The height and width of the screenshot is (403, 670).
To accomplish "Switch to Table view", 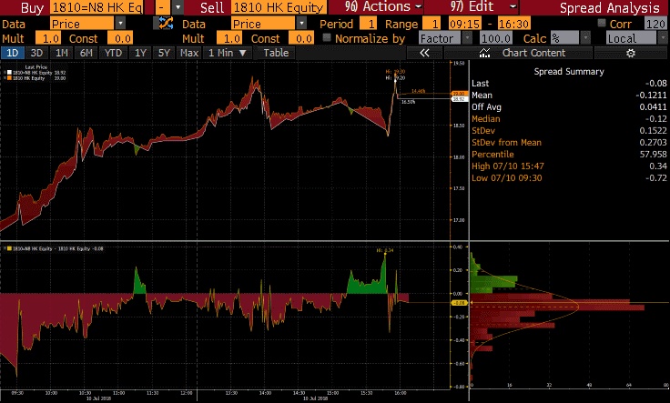I will coord(276,53).
